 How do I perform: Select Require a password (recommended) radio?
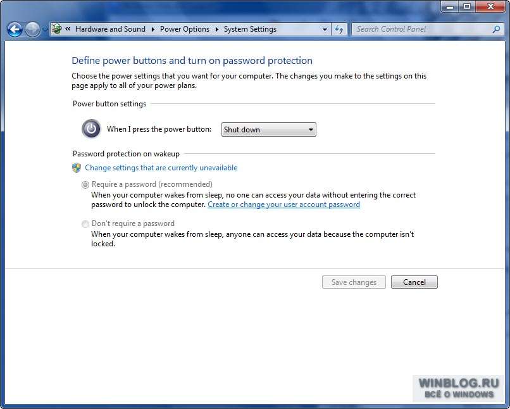pyautogui.click(x=85, y=185)
